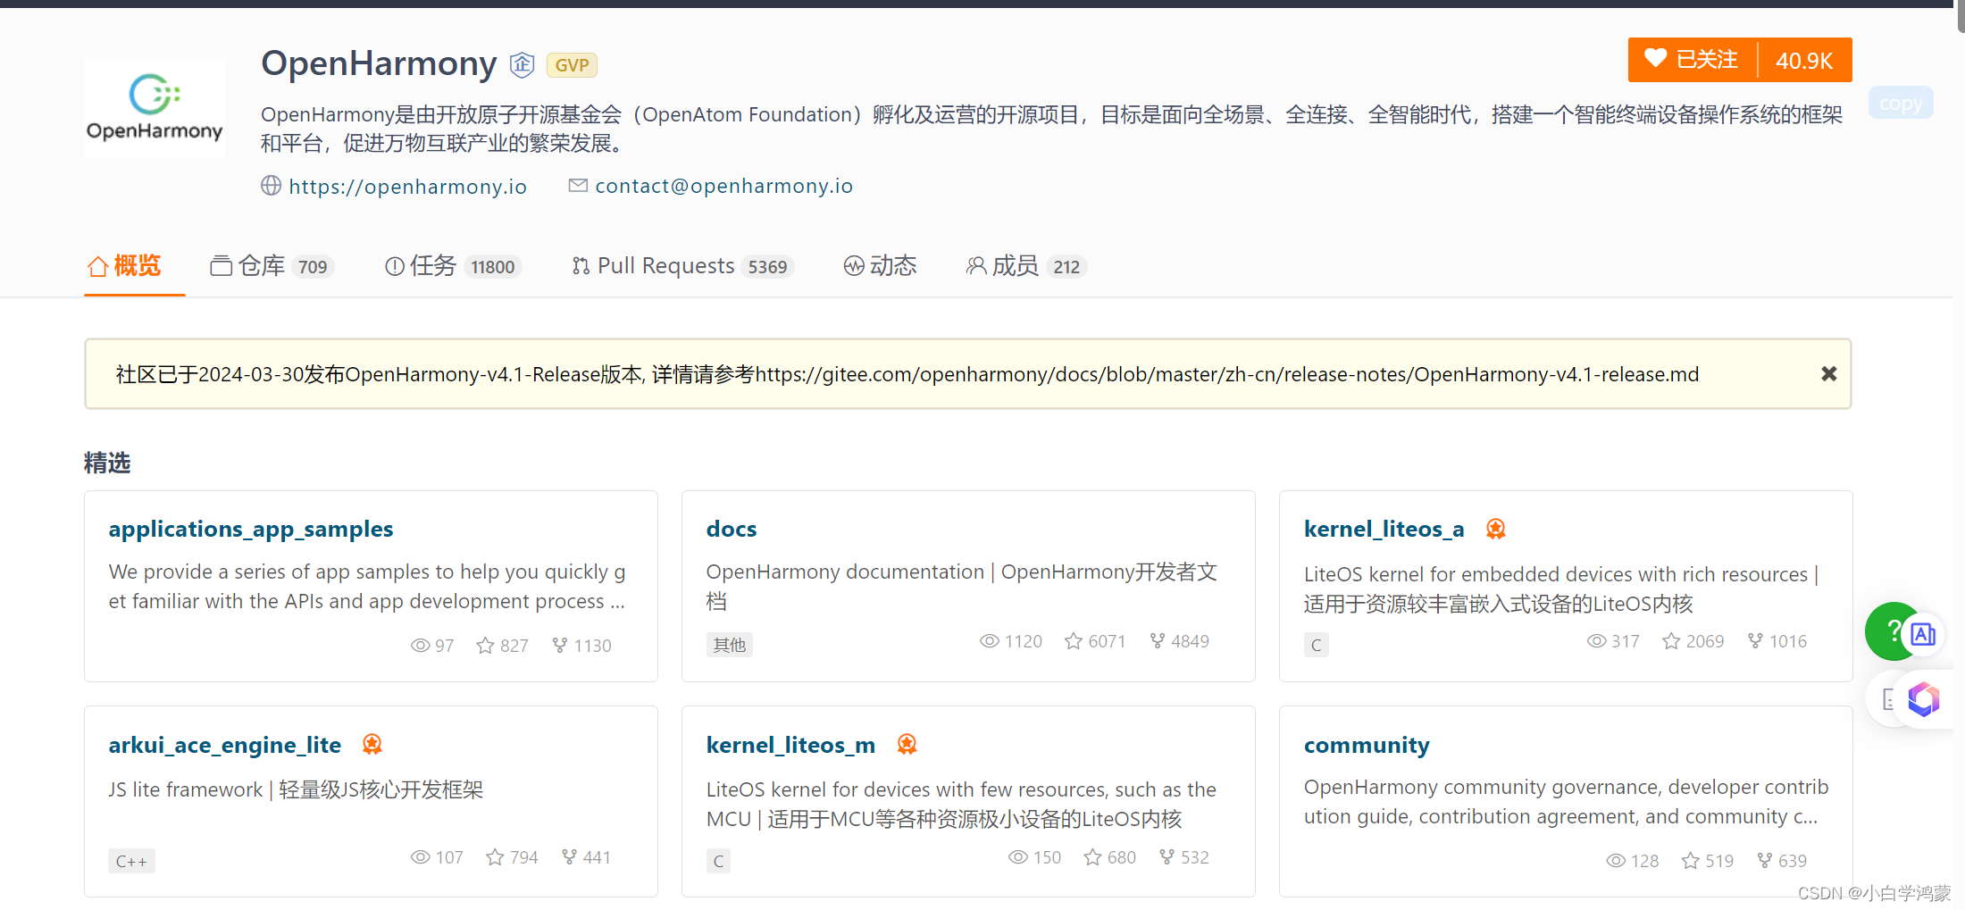
Task: Click the faded copy button
Action: [x=1901, y=104]
